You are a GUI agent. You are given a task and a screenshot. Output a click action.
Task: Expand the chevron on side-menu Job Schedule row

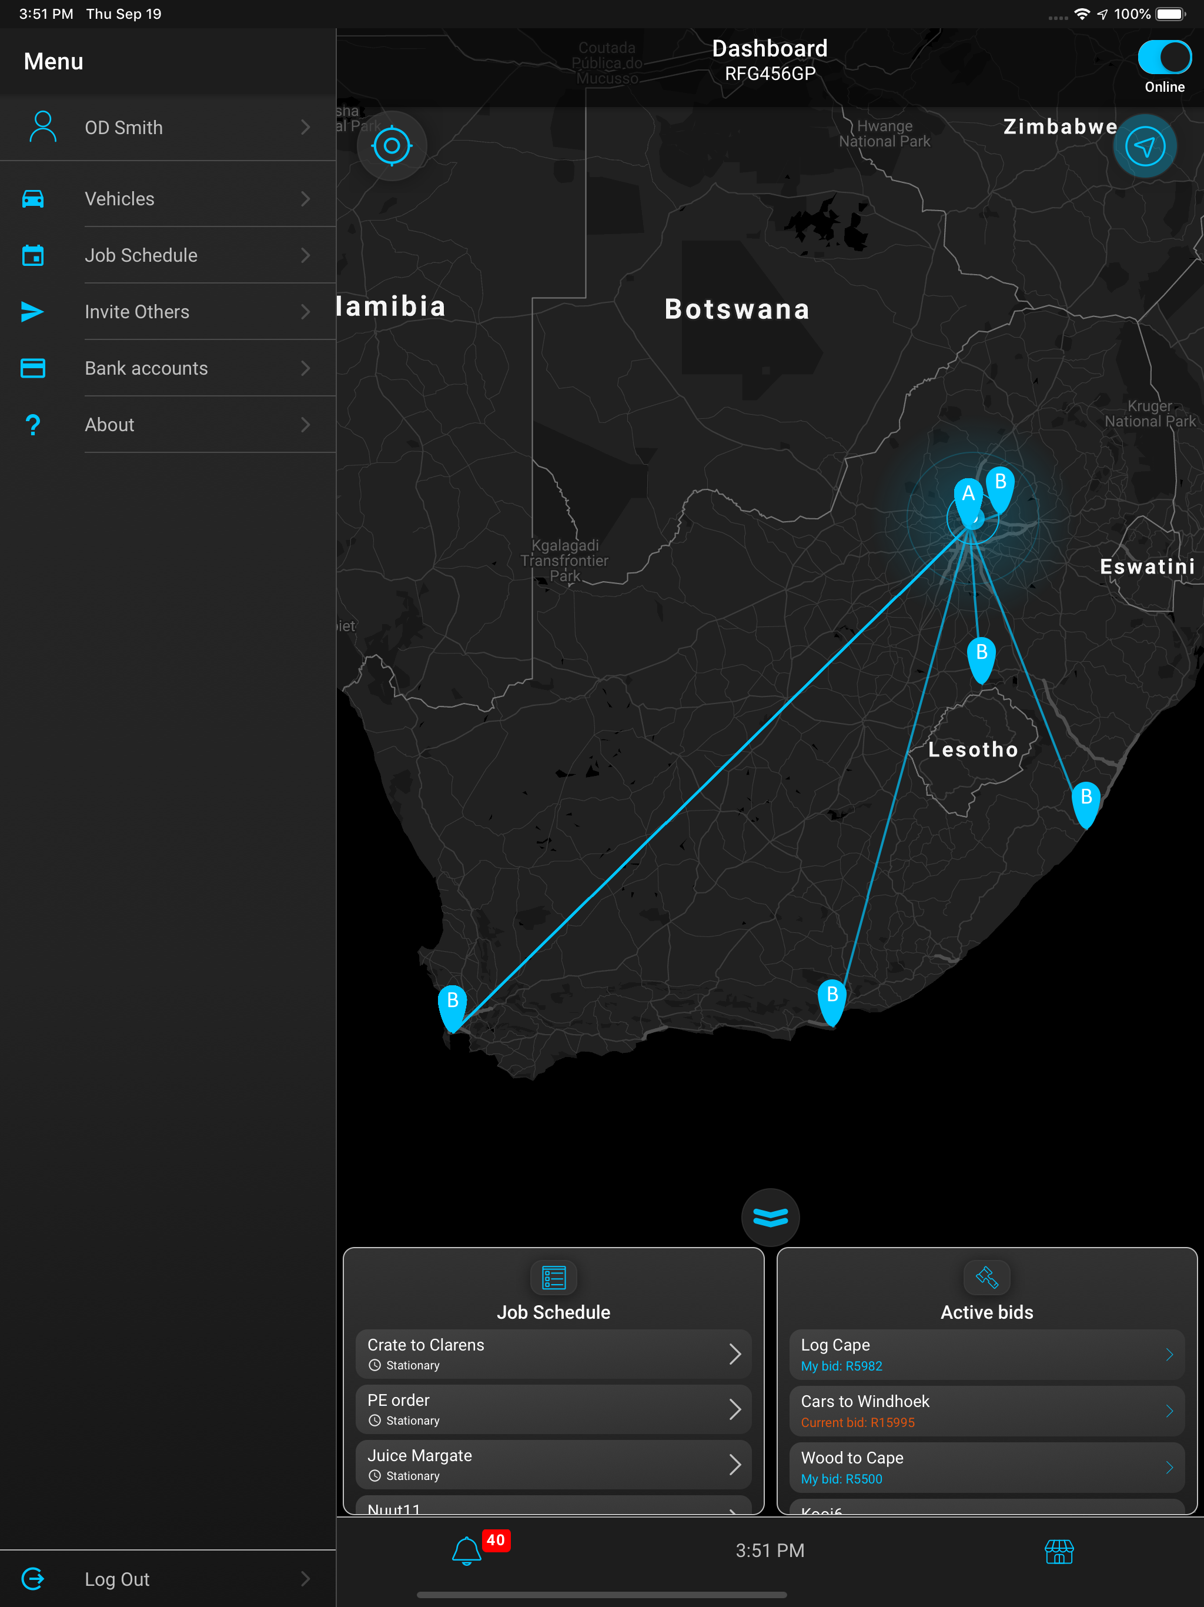305,255
